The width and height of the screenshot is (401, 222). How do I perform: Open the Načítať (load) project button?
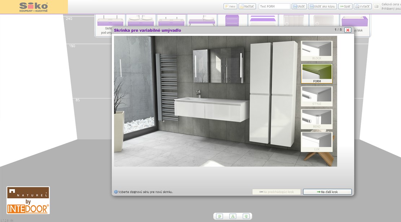click(x=247, y=6)
